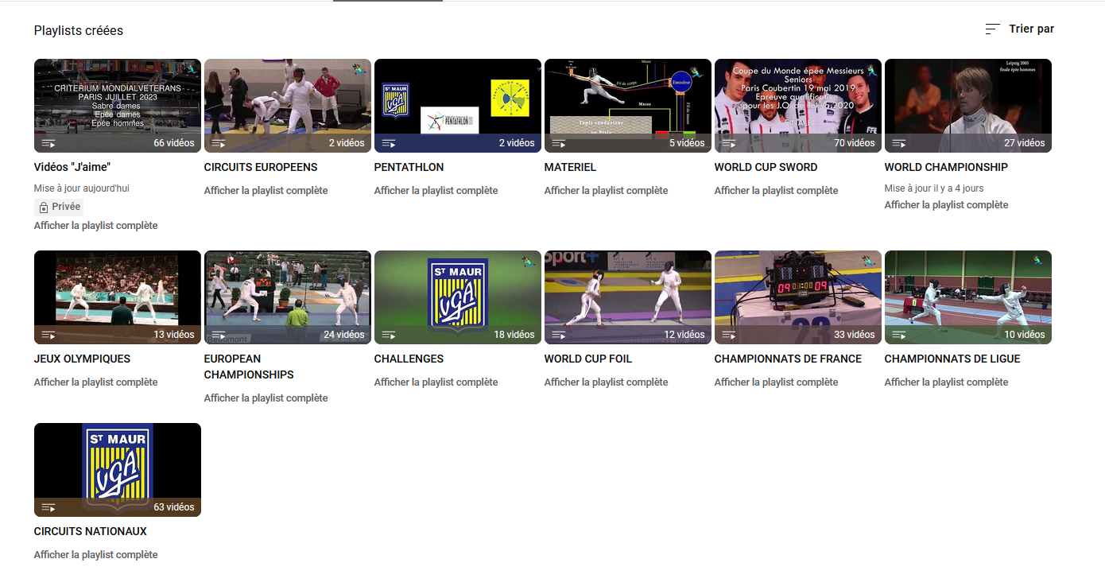Click the EUROPEAN CHAMPIONSHIPS title
The image size is (1105, 586).
[x=249, y=367]
